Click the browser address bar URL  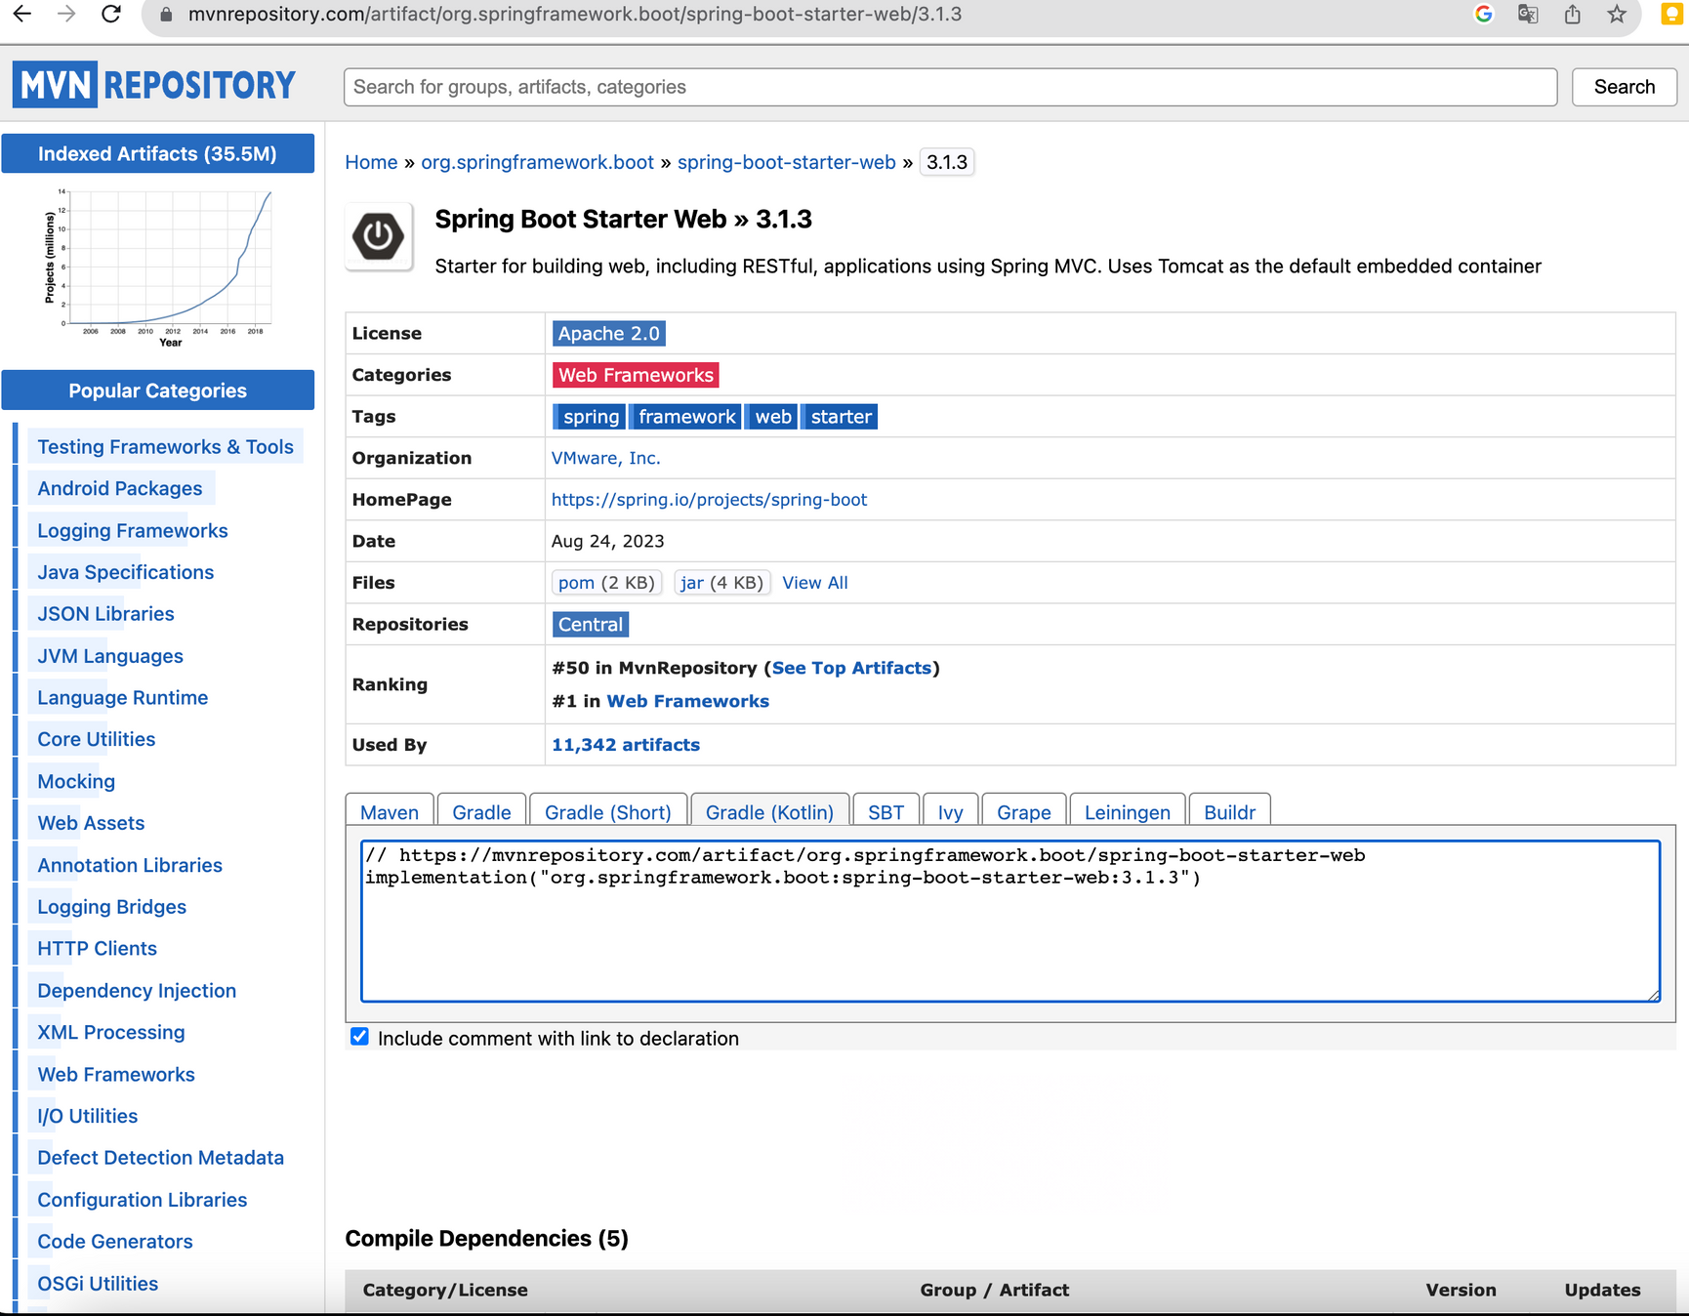point(575,15)
